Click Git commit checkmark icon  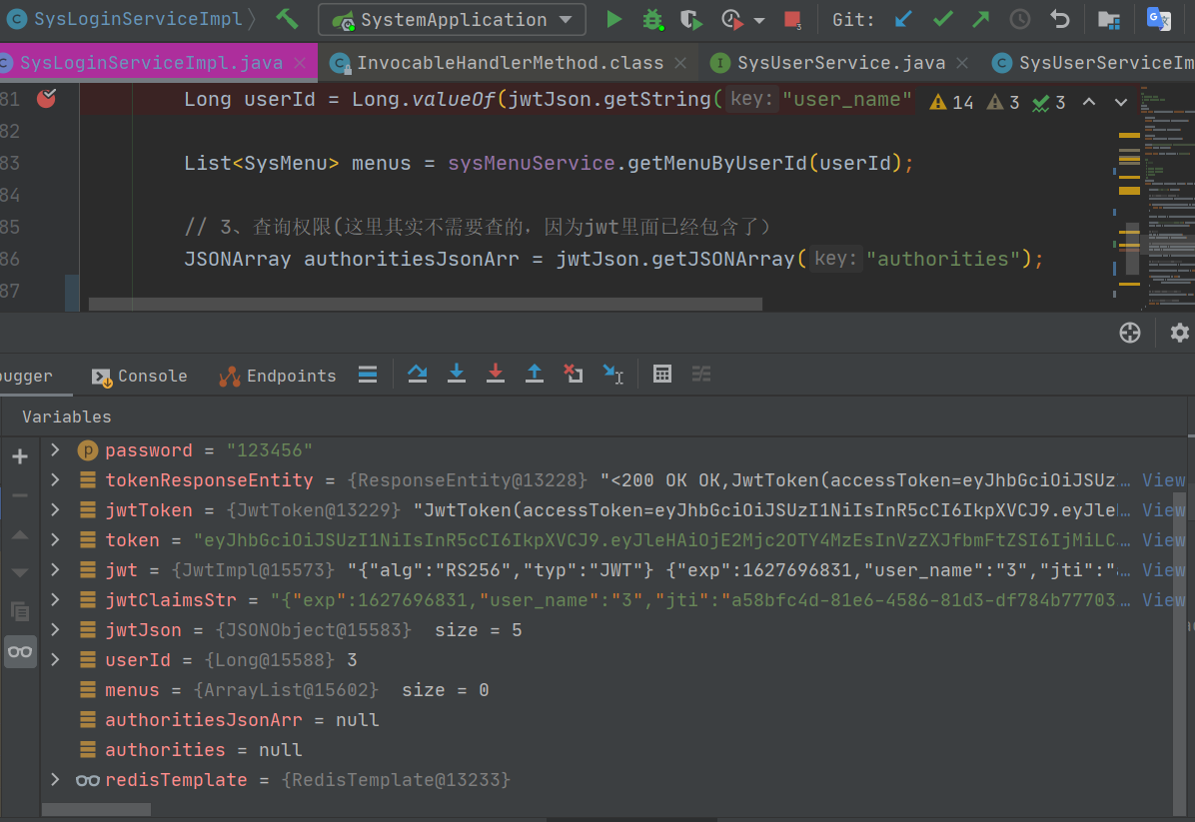point(942,19)
